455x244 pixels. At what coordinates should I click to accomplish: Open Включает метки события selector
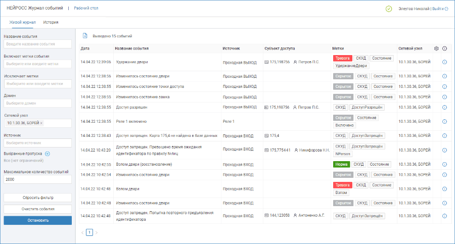38,64
